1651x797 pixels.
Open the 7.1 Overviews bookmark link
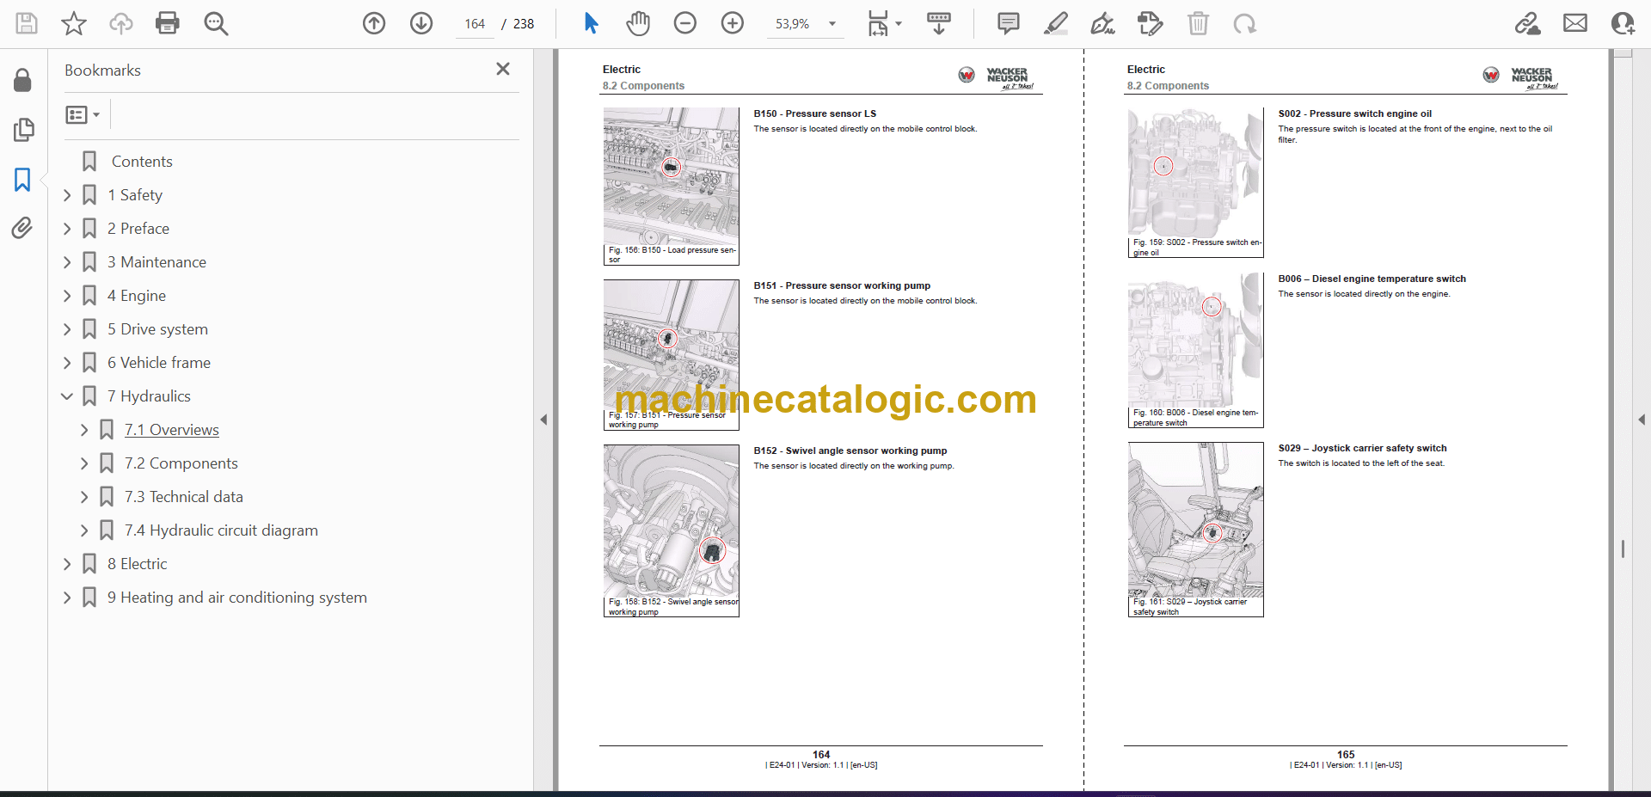[171, 430]
